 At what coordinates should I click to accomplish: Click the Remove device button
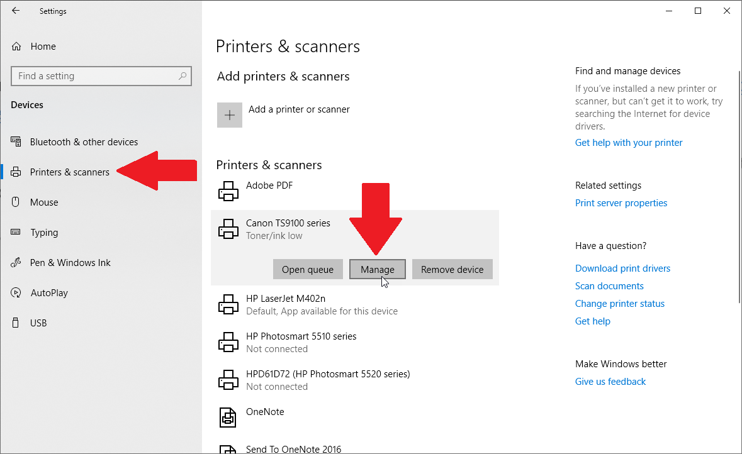pos(452,269)
